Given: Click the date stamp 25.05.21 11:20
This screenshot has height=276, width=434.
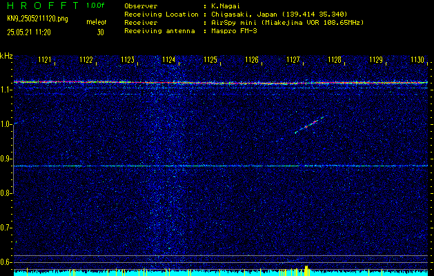Looking at the screenshot, I should (x=29, y=32).
